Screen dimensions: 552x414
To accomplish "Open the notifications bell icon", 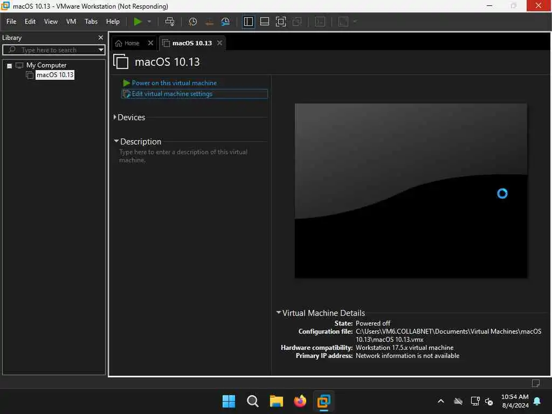I will [x=537, y=401].
